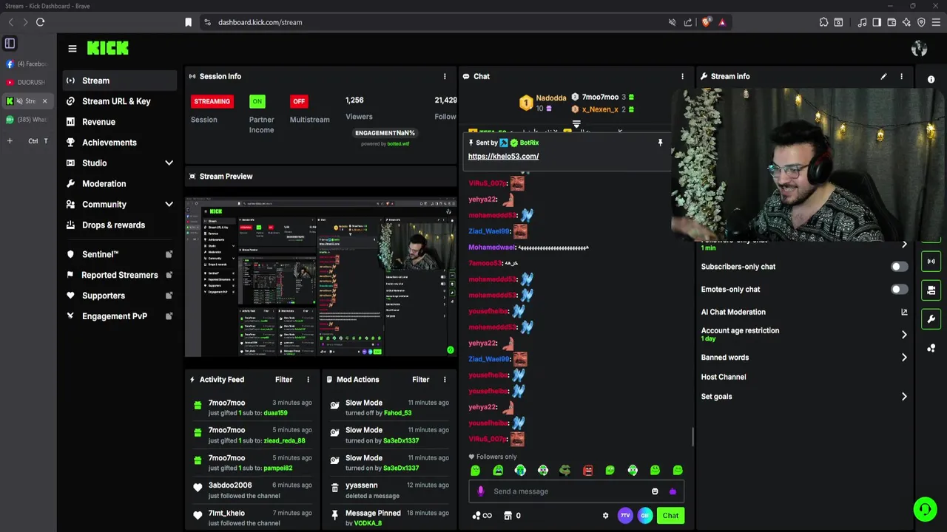Toggle Partner Income ON switch
The image size is (947, 532).
pos(257,101)
